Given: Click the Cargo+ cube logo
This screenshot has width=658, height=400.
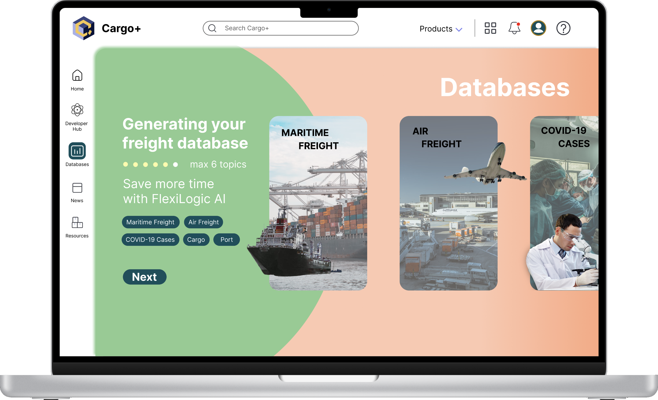Looking at the screenshot, I should point(83,28).
